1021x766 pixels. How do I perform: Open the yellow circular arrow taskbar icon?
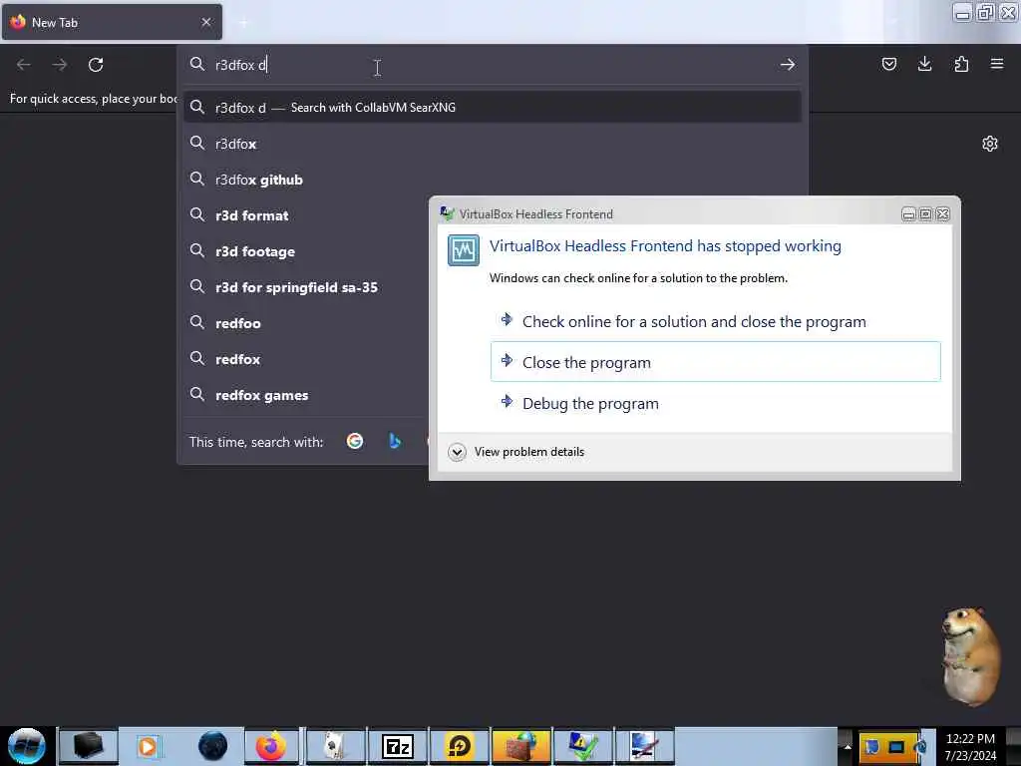(x=459, y=746)
